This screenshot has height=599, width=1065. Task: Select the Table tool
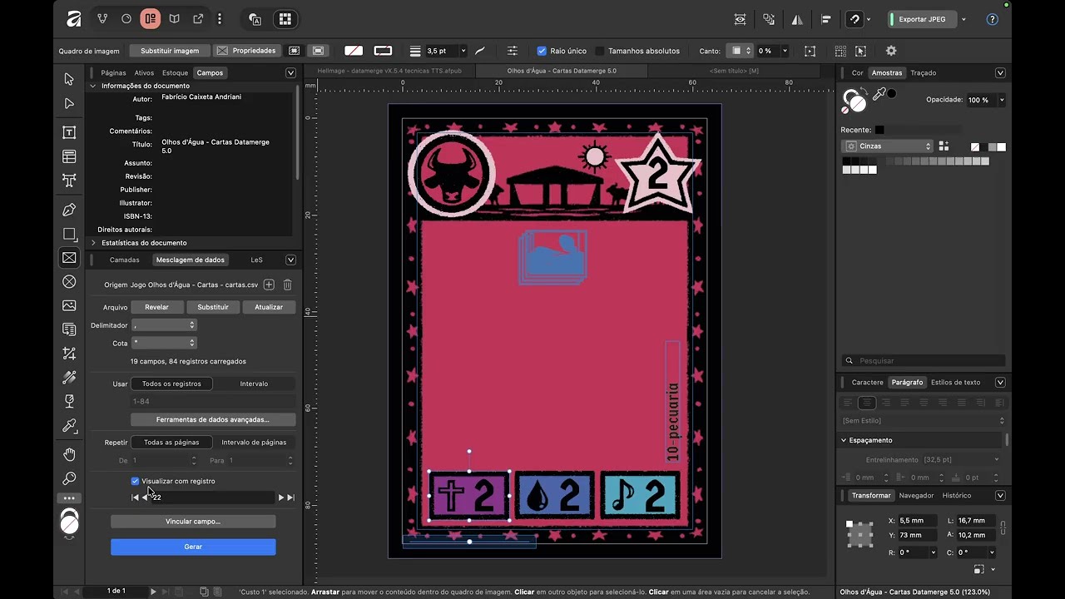click(69, 156)
